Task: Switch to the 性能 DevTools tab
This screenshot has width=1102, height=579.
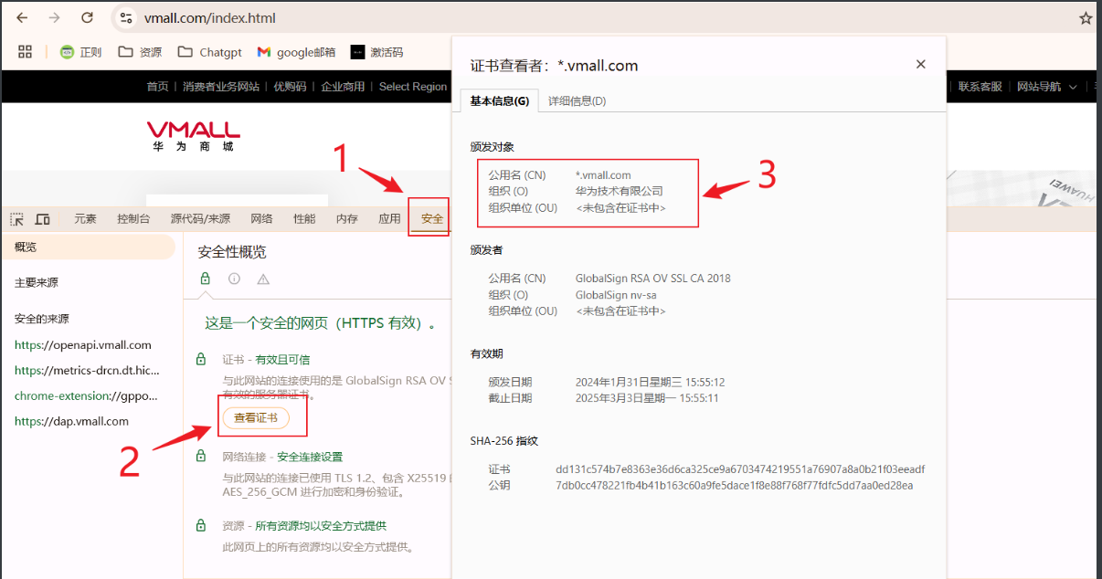Action: click(304, 219)
